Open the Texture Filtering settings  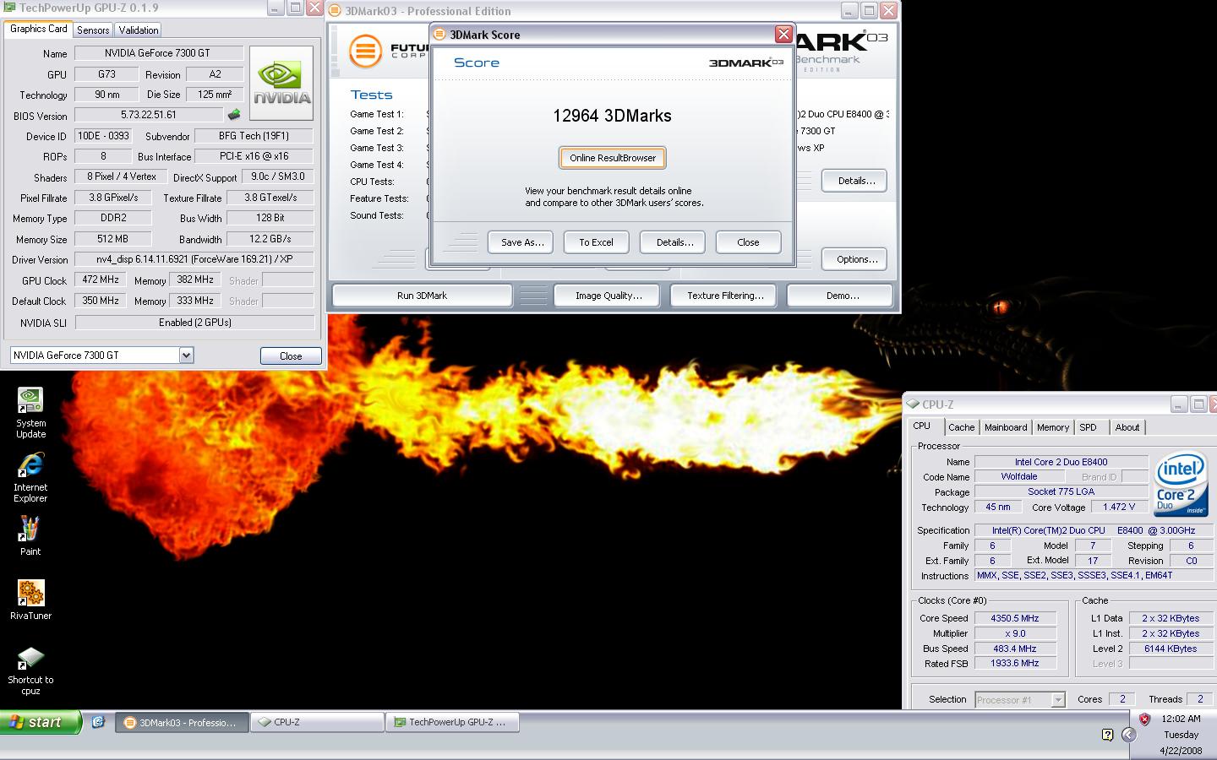point(725,296)
